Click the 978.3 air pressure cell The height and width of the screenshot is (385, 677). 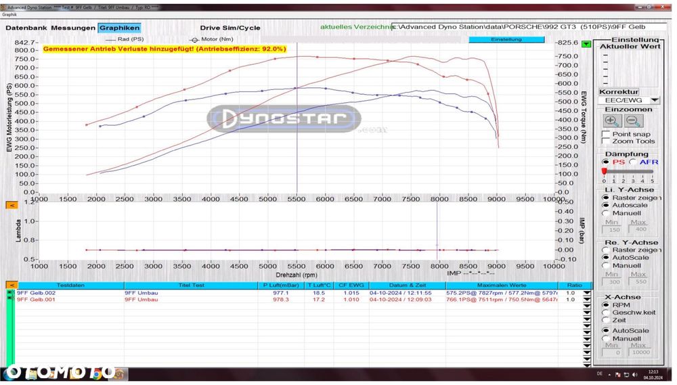tap(281, 300)
